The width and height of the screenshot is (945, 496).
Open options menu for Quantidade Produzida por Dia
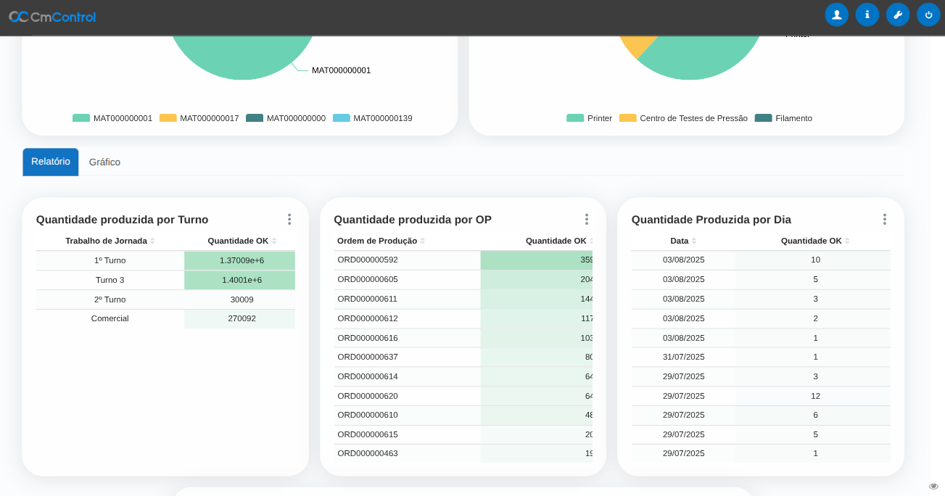coord(884,219)
